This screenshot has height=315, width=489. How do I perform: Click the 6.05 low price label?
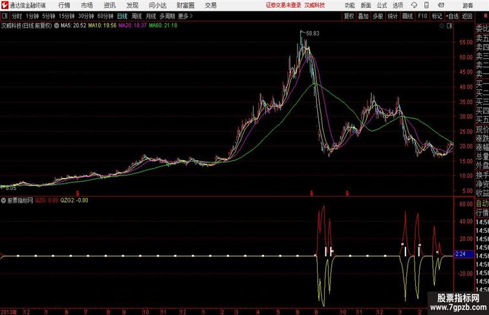pos(11,188)
